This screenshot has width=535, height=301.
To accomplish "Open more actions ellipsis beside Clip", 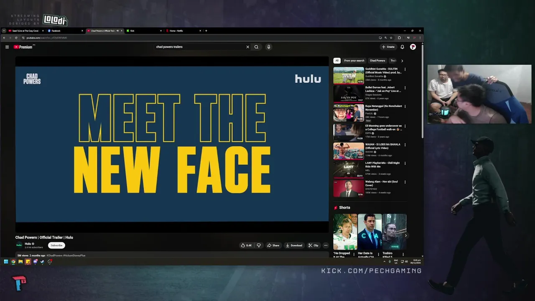I will point(326,245).
